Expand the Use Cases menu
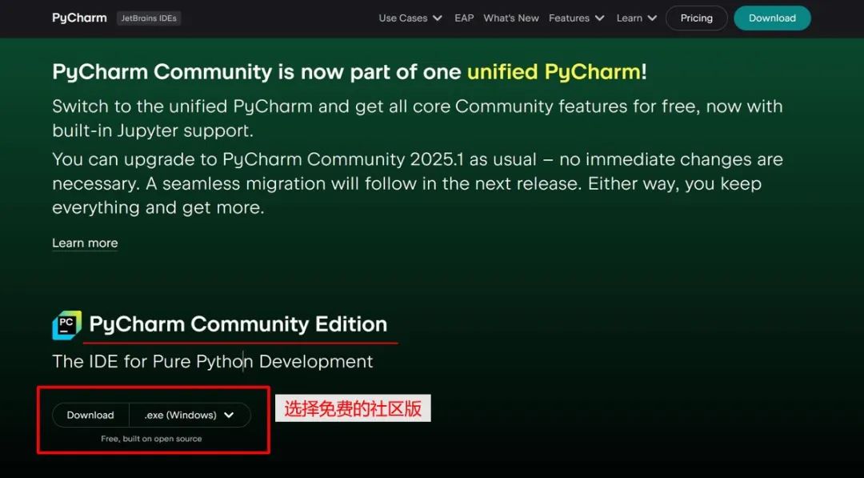The width and height of the screenshot is (864, 478). coord(410,18)
